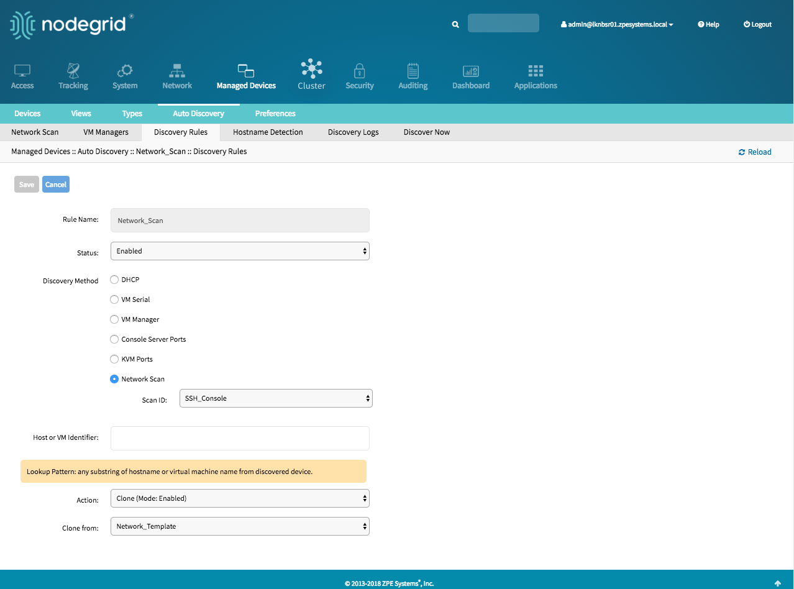The width and height of the screenshot is (794, 589).
Task: Select Console Server Ports discovery method
Action: pos(114,339)
